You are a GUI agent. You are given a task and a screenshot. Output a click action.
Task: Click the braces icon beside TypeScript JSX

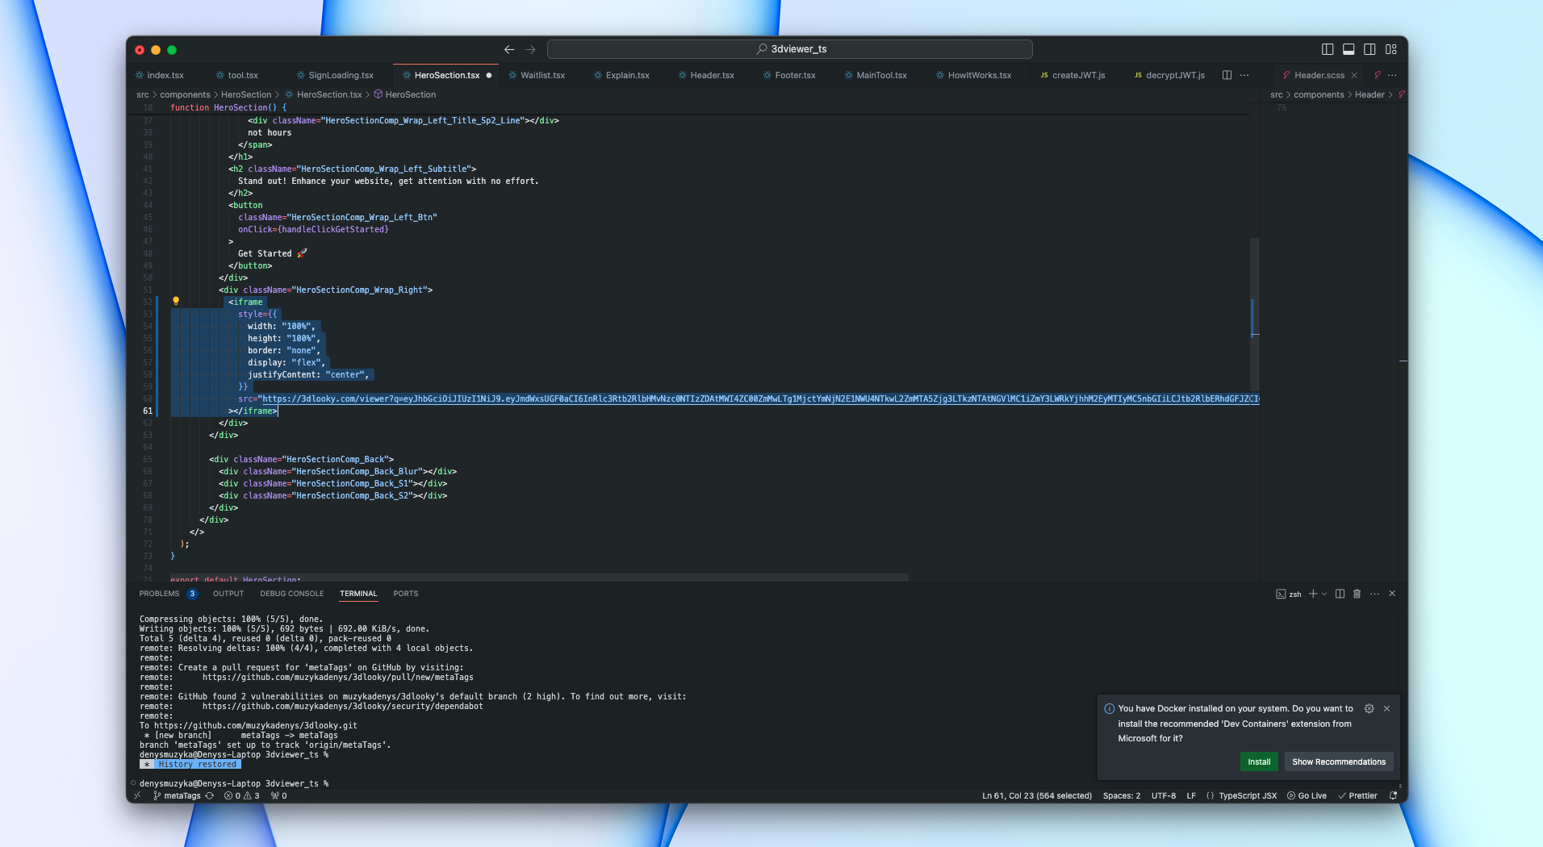point(1210,795)
